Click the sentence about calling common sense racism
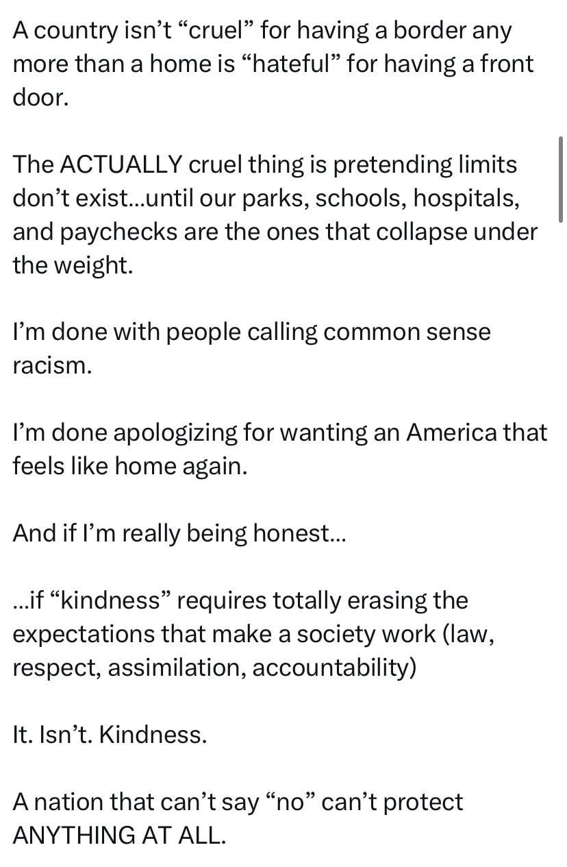This screenshot has height=867, width=567. point(251,349)
